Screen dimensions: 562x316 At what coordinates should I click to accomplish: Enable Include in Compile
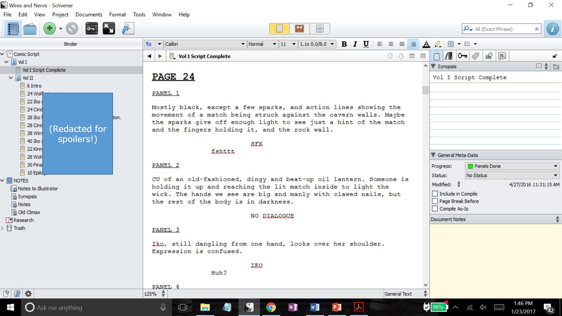coord(435,194)
